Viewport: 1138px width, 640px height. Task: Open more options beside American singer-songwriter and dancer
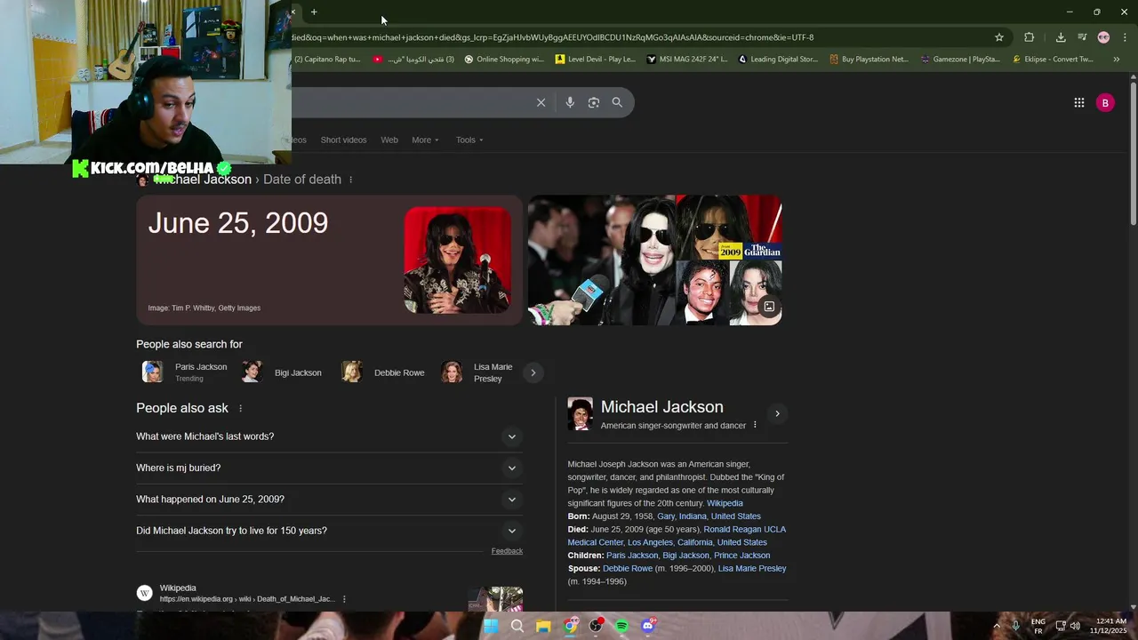(x=755, y=425)
